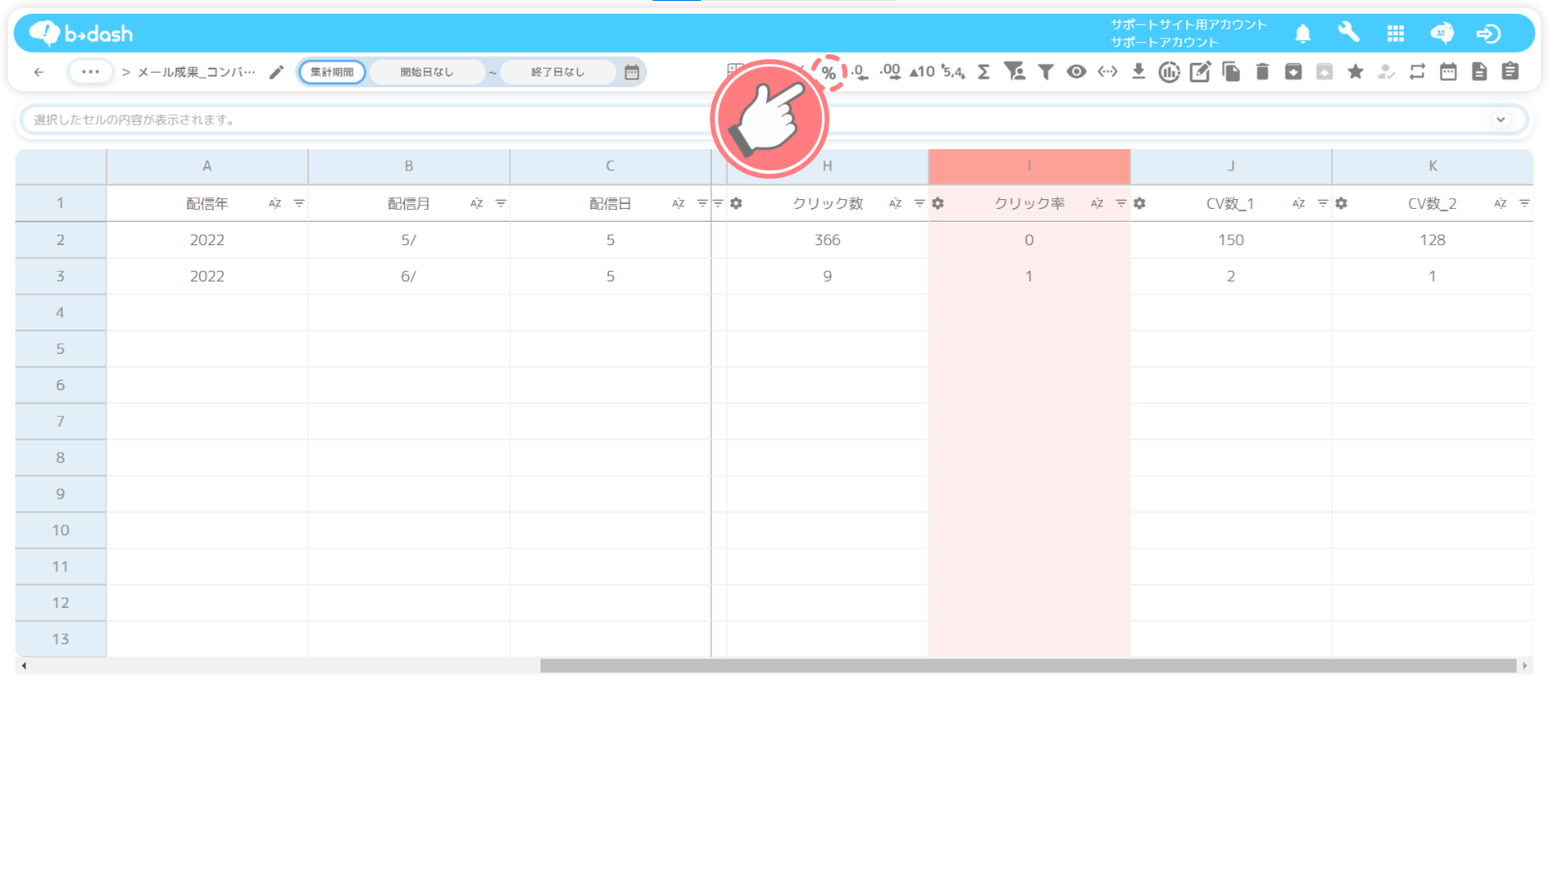Open the sigma summation tool

coord(983,72)
